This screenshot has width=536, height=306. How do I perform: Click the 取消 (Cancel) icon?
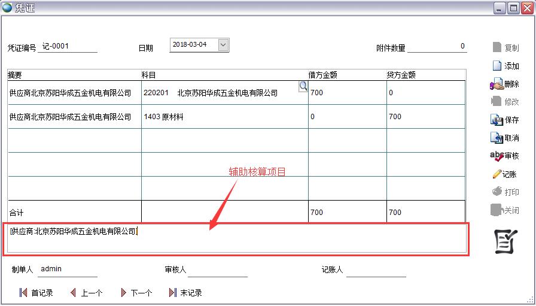tap(497, 138)
